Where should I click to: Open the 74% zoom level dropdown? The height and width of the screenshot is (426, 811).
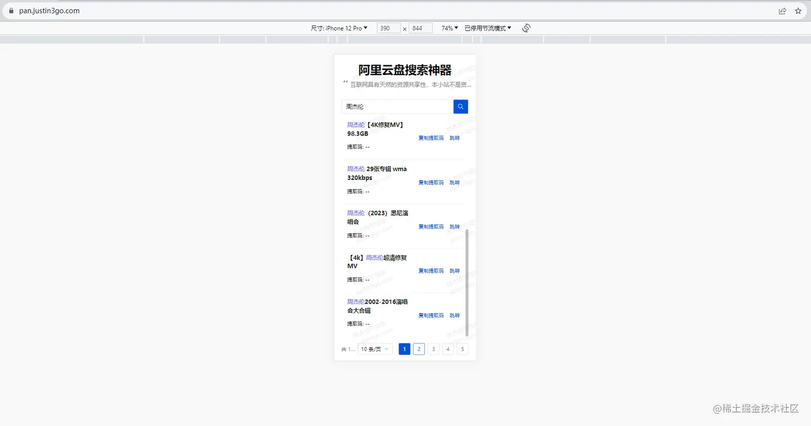coord(449,28)
